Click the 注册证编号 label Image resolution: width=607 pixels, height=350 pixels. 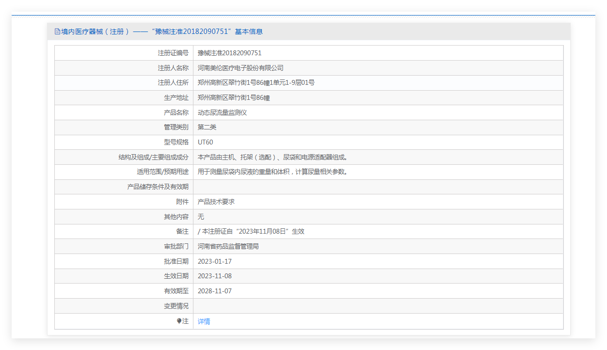(x=173, y=53)
